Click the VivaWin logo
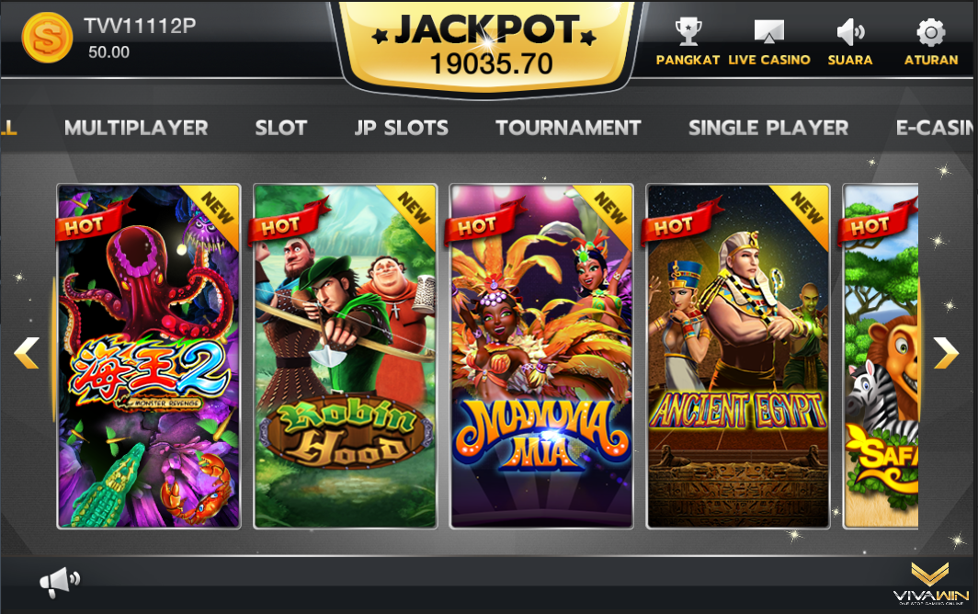 (930, 584)
